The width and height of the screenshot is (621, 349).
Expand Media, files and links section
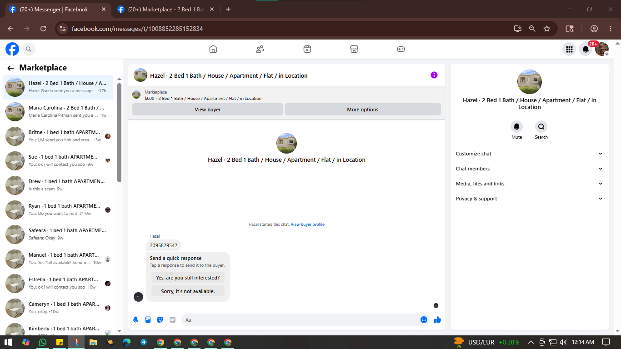(529, 184)
